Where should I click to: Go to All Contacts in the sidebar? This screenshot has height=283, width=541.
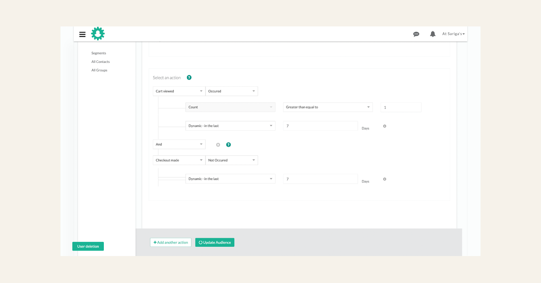100,62
